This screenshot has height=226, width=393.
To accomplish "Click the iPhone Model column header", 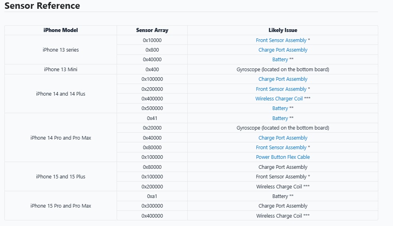I will click(x=61, y=30).
